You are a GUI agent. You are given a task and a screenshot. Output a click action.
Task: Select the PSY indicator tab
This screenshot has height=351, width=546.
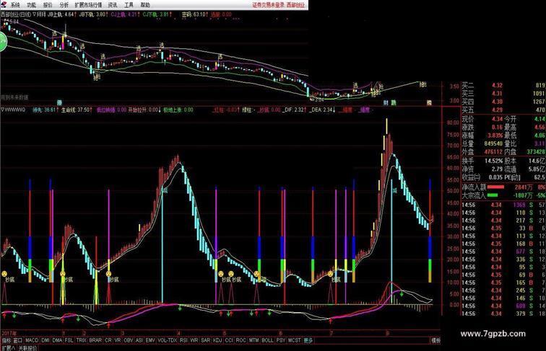pyautogui.click(x=281, y=340)
